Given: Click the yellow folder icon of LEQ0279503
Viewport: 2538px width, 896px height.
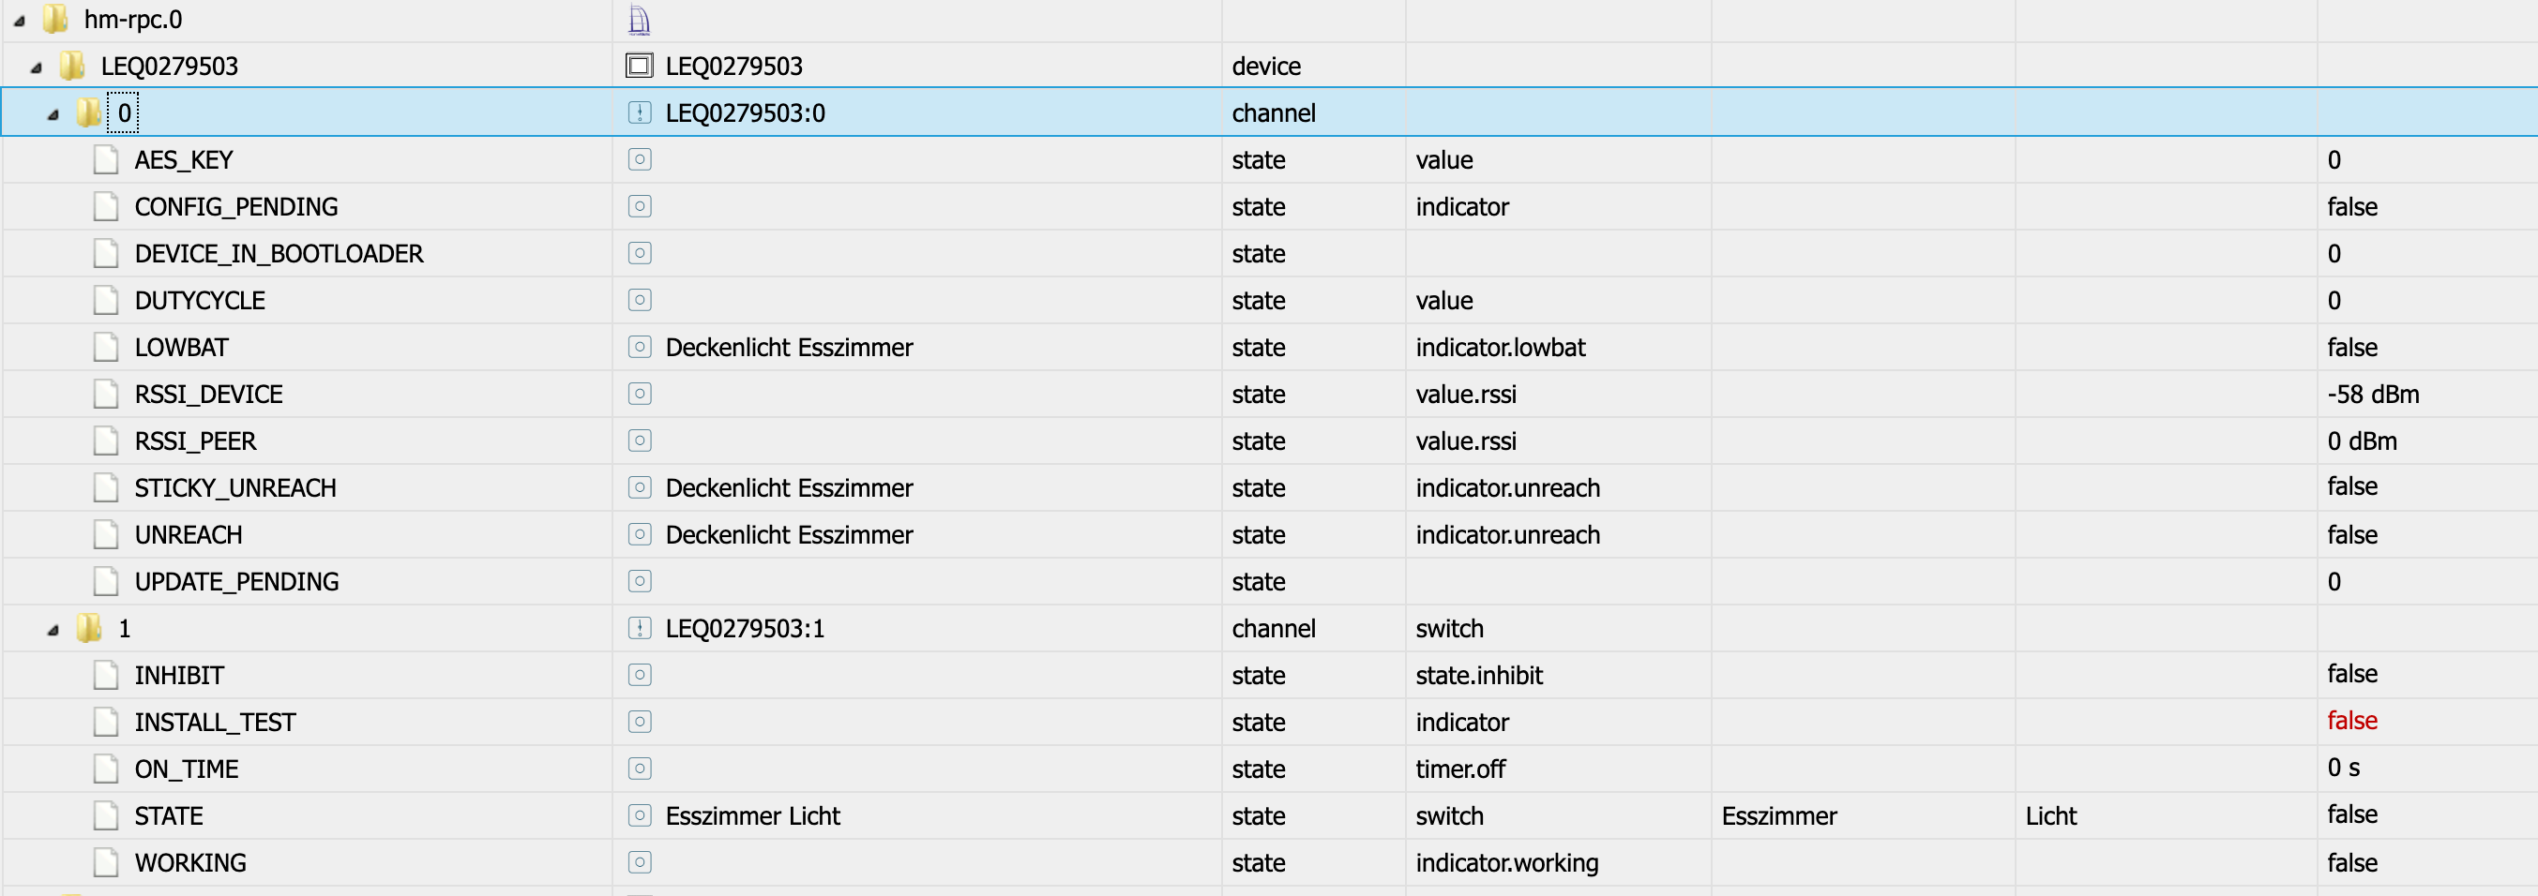Looking at the screenshot, I should point(72,66).
